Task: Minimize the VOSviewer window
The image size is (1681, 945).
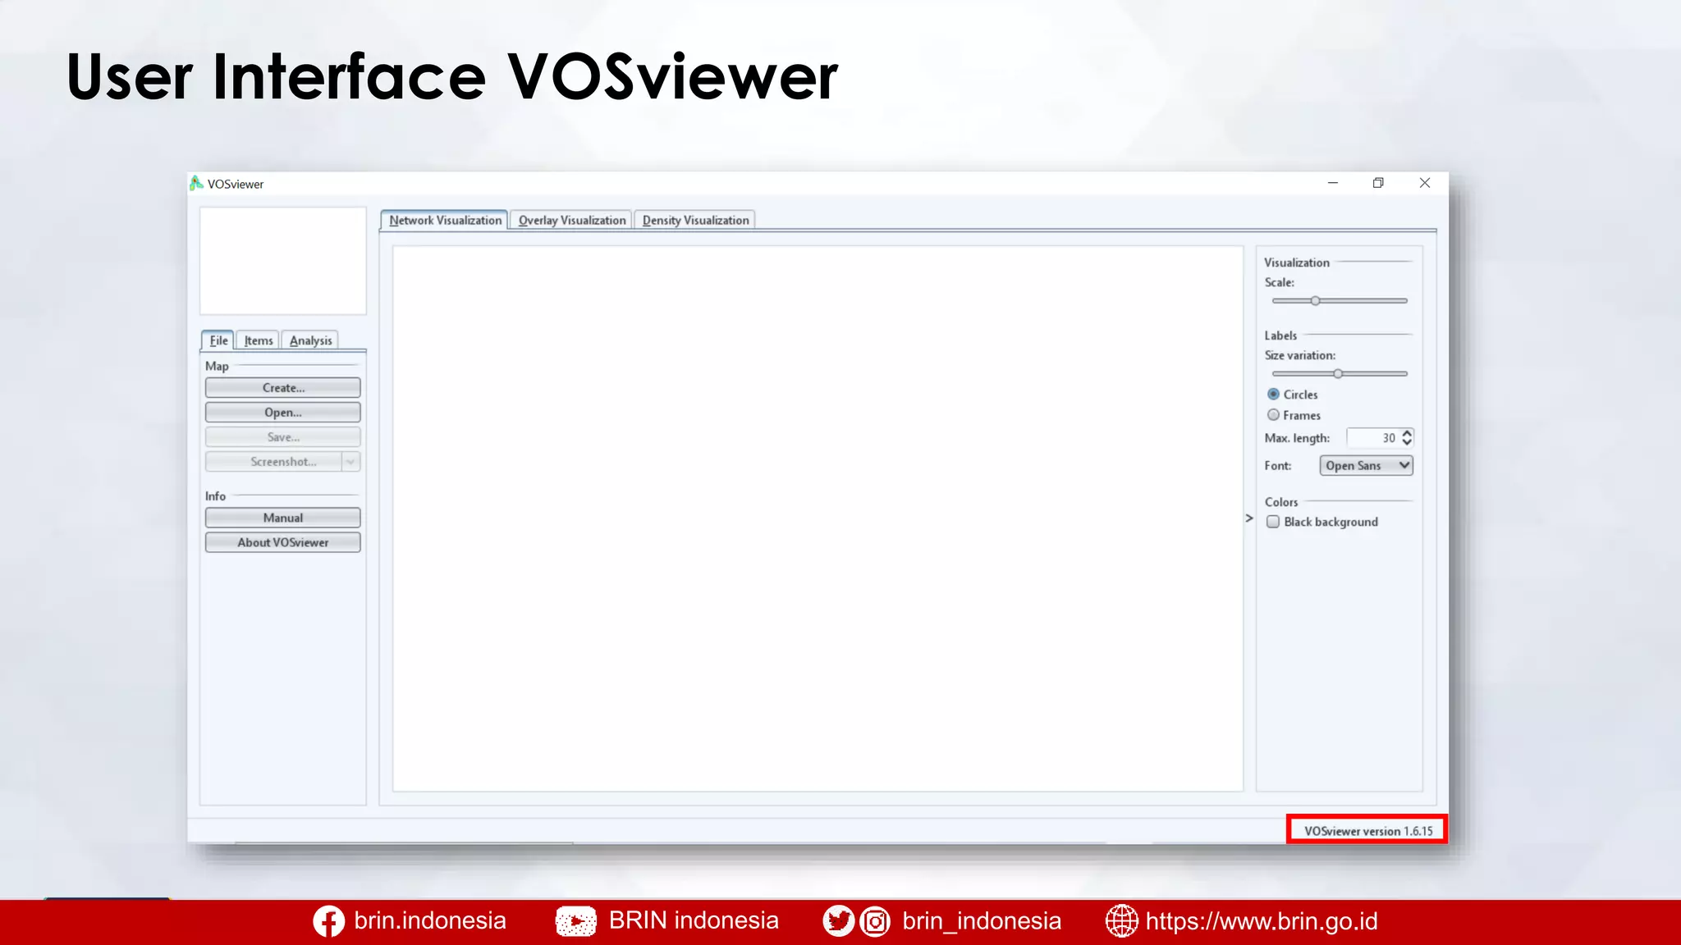Action: coord(1333,183)
